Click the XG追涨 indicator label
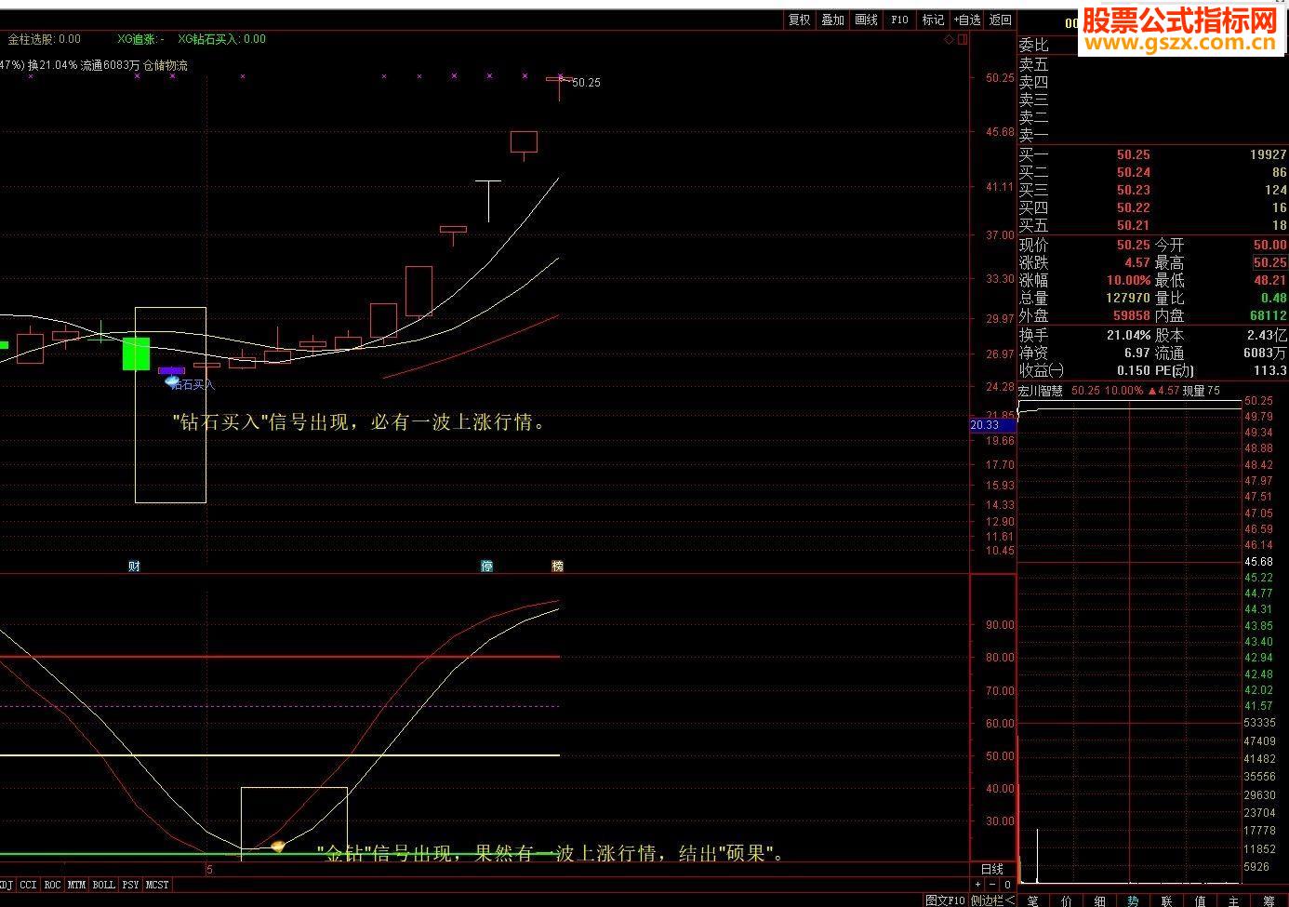This screenshot has width=1289, height=907. [x=141, y=39]
